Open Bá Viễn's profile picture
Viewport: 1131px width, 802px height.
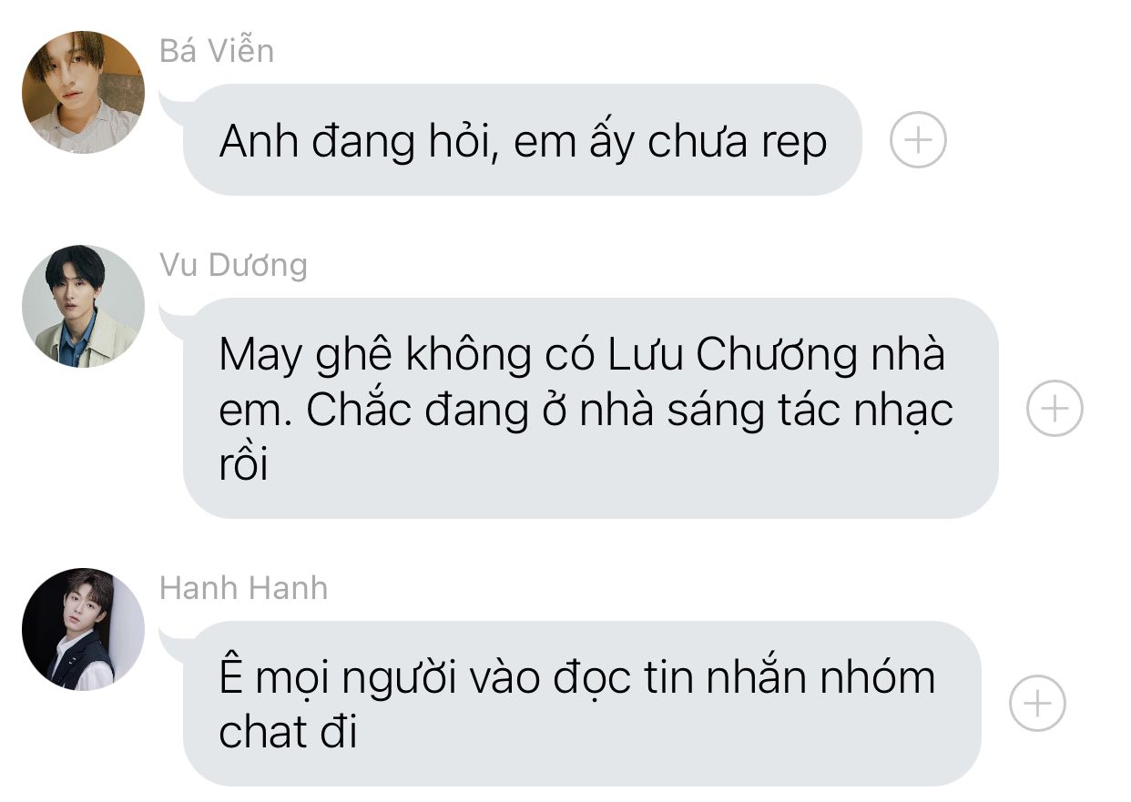(x=83, y=92)
